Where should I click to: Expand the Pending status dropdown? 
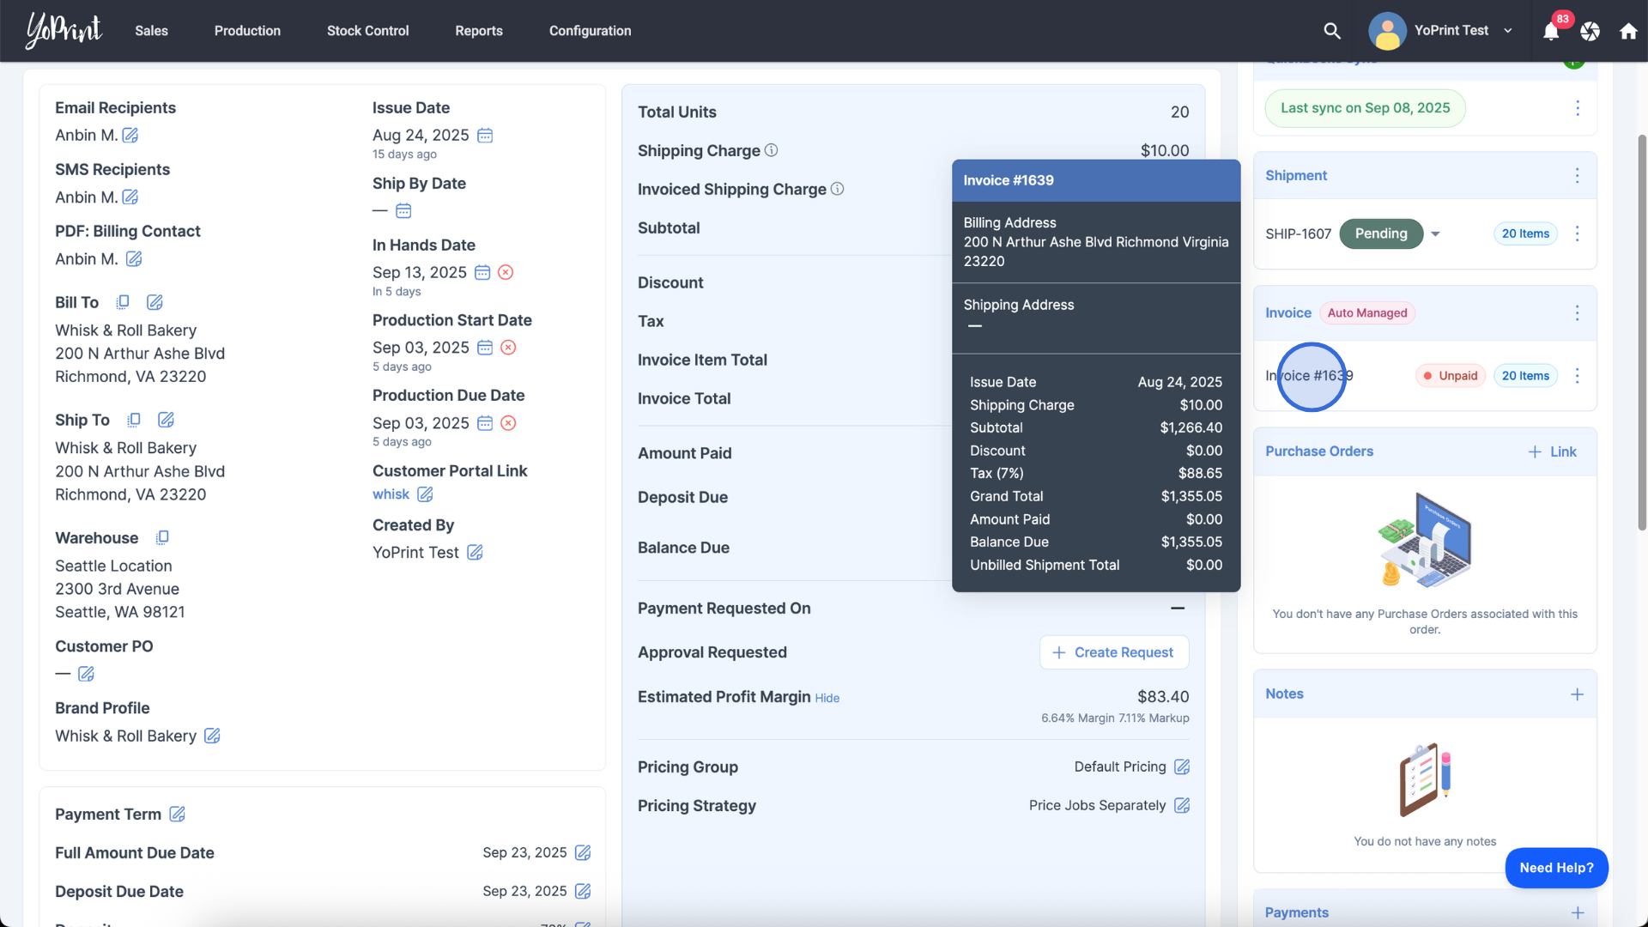pos(1435,233)
